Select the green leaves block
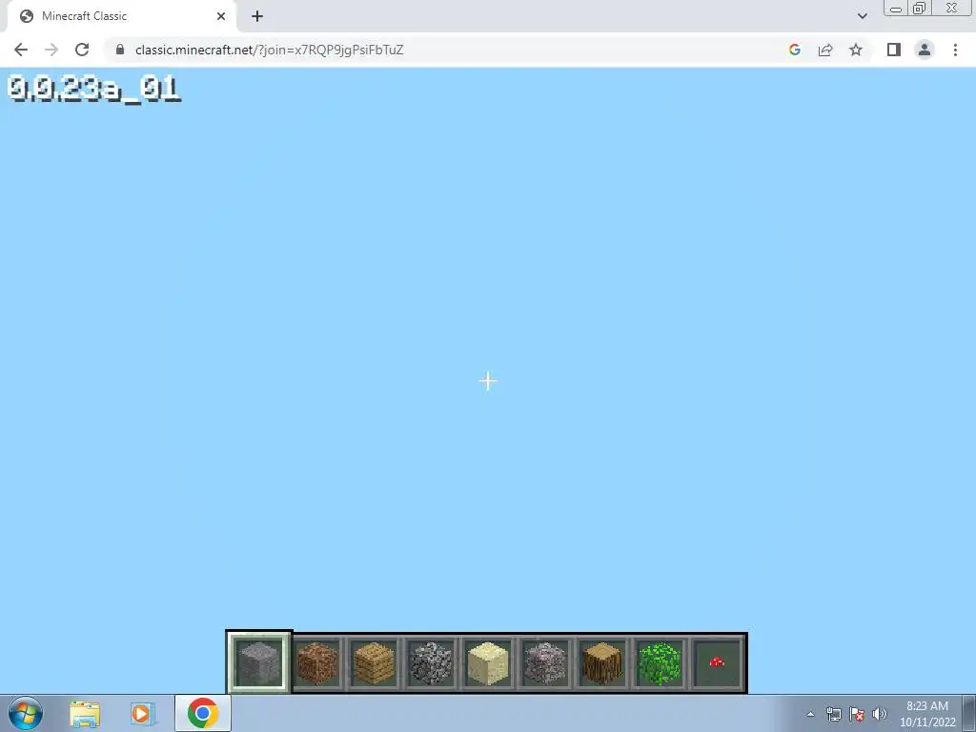This screenshot has width=976, height=732. [x=660, y=662]
